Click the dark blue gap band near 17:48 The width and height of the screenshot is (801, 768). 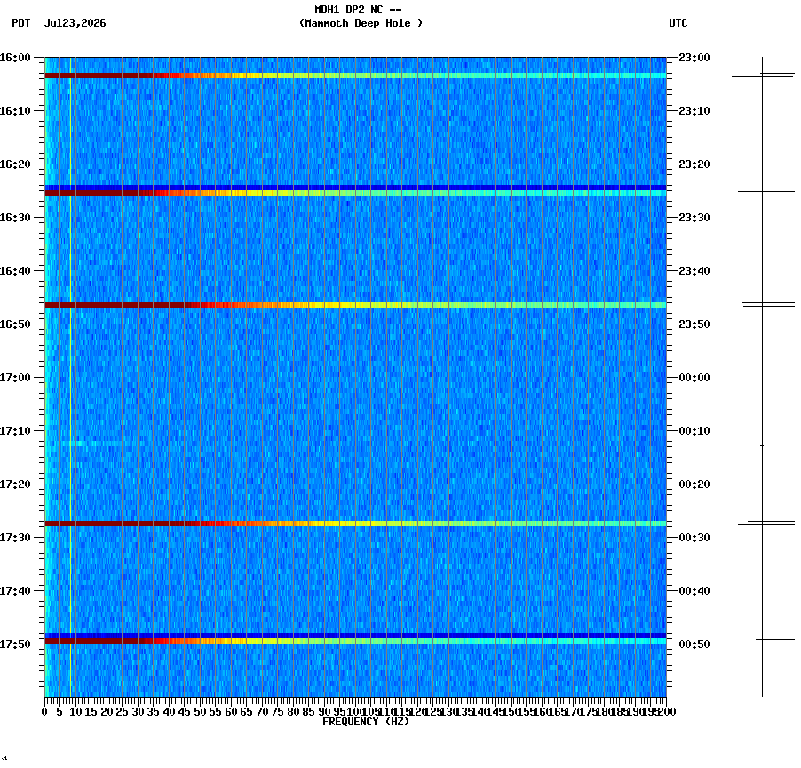pyautogui.click(x=355, y=636)
